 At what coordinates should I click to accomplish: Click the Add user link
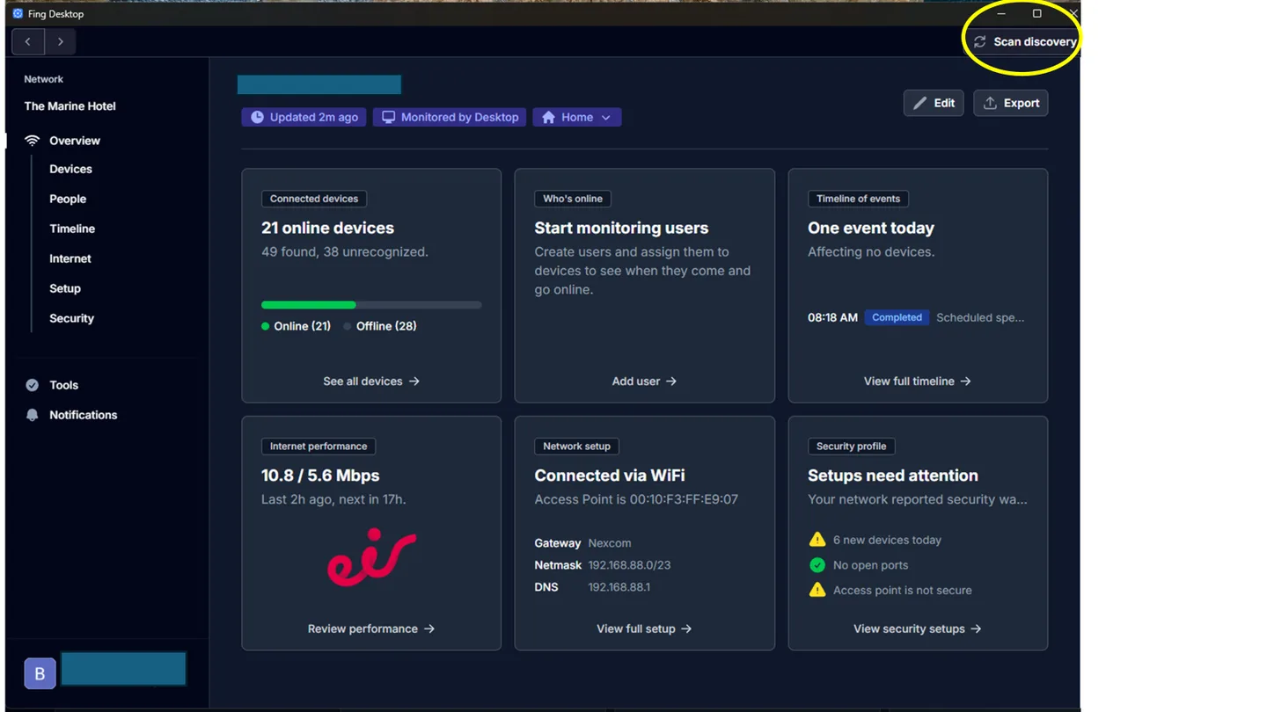tap(644, 381)
